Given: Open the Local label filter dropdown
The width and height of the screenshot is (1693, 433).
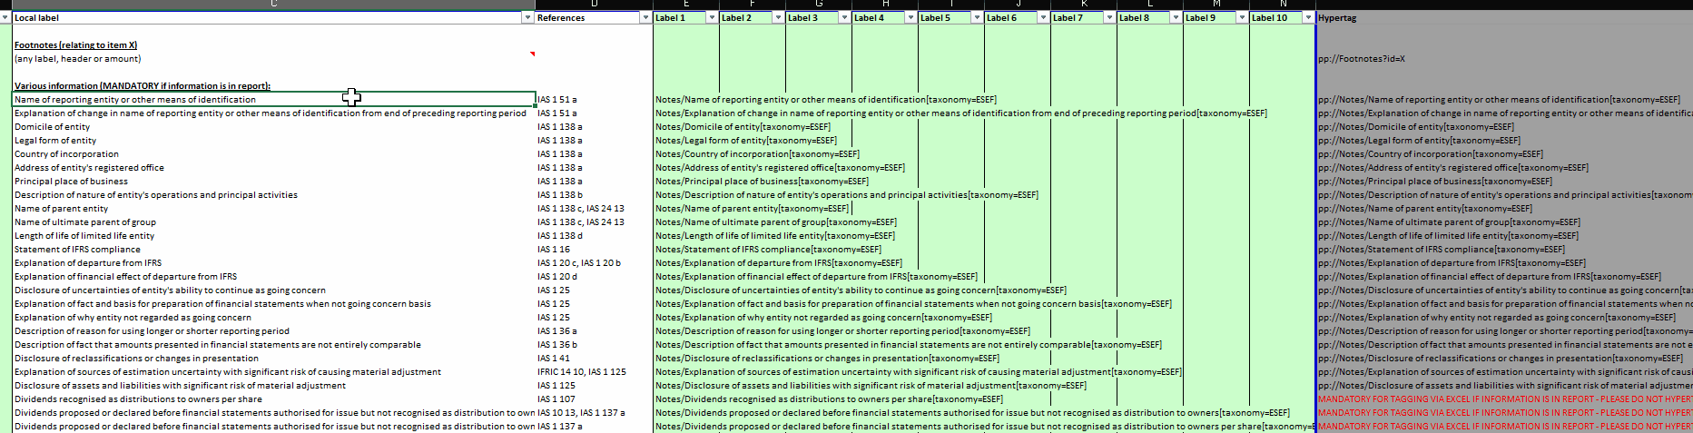Looking at the screenshot, I should [527, 18].
